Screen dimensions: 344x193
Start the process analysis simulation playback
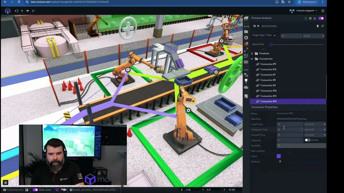[x=259, y=26]
